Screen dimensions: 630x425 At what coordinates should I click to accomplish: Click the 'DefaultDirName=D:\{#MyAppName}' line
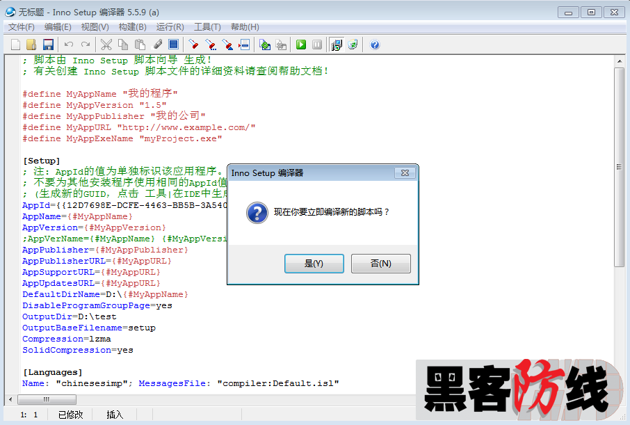(x=105, y=294)
